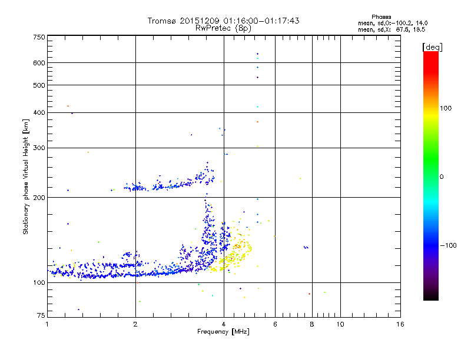Click the 'mean, sd,X: 87.5, 18.5' statistics line
Screen dimensions: 471x353
click(392, 29)
